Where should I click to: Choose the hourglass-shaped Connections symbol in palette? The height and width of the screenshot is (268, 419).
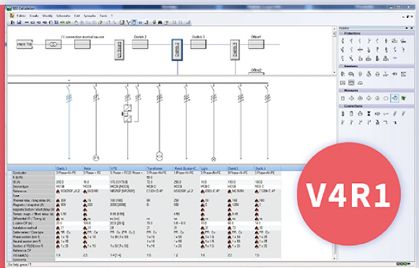[369, 113]
